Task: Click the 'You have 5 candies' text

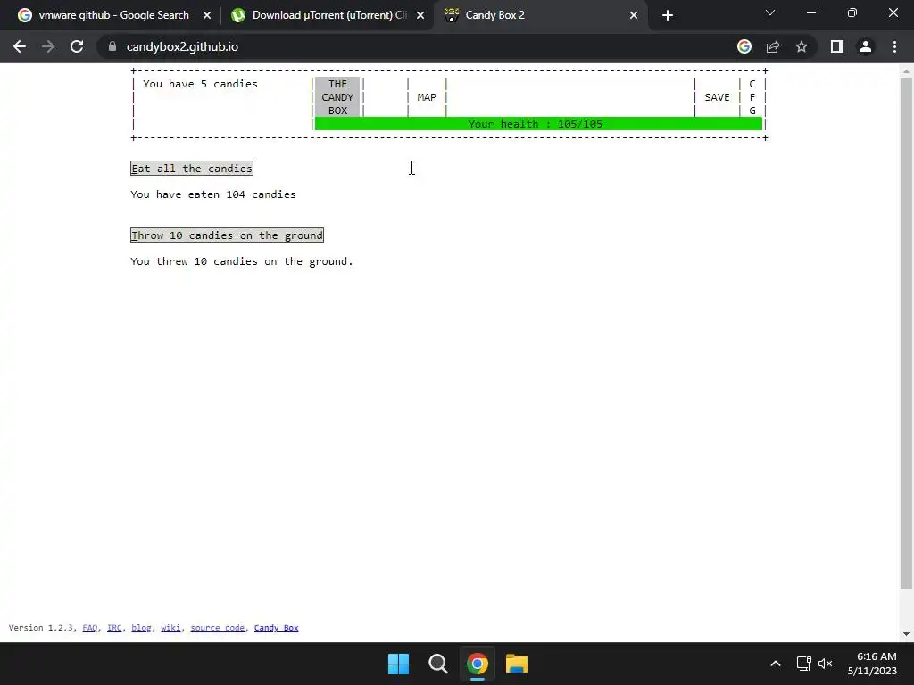Action: [x=200, y=84]
